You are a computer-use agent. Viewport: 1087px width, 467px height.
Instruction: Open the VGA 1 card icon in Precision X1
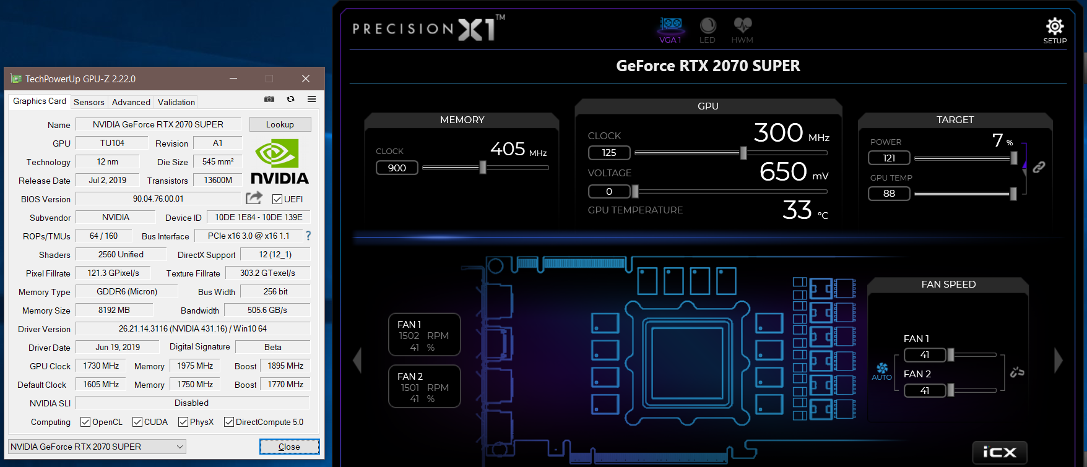[x=670, y=30]
